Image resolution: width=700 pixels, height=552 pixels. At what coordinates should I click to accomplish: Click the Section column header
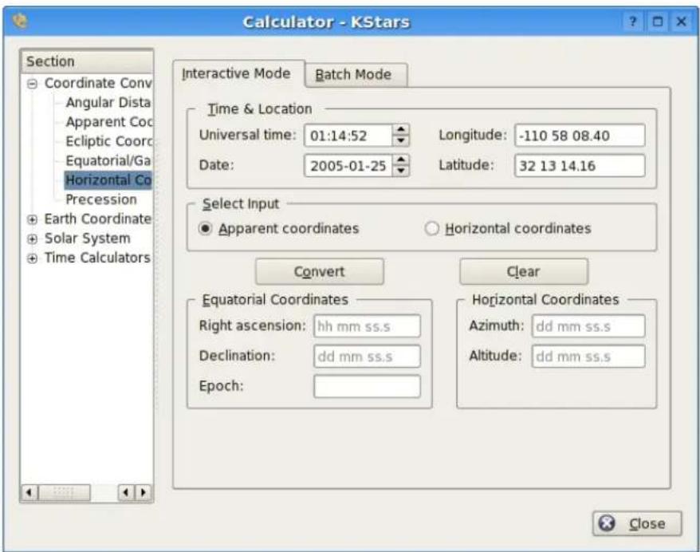(x=87, y=61)
